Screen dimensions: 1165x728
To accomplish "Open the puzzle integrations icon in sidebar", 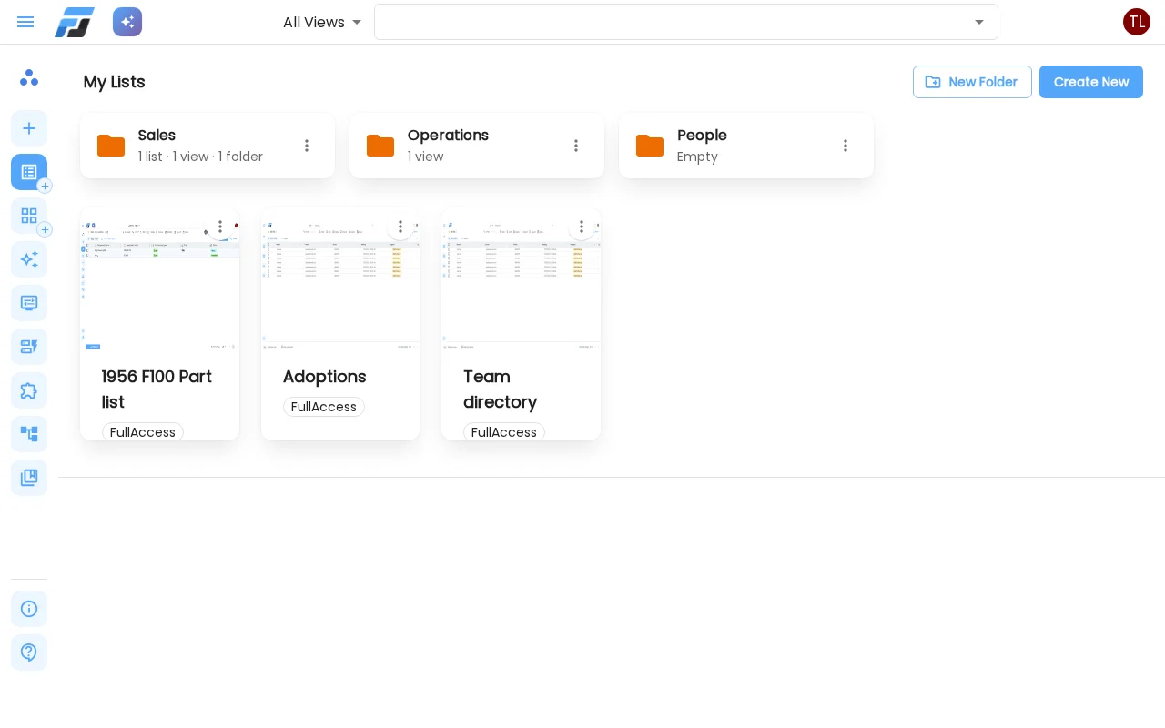I will coord(29,390).
